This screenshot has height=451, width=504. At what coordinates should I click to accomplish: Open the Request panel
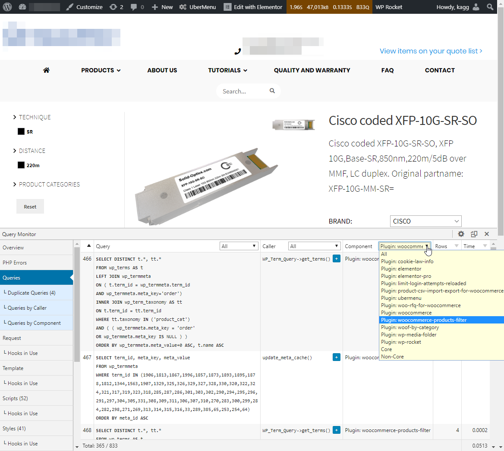36,338
